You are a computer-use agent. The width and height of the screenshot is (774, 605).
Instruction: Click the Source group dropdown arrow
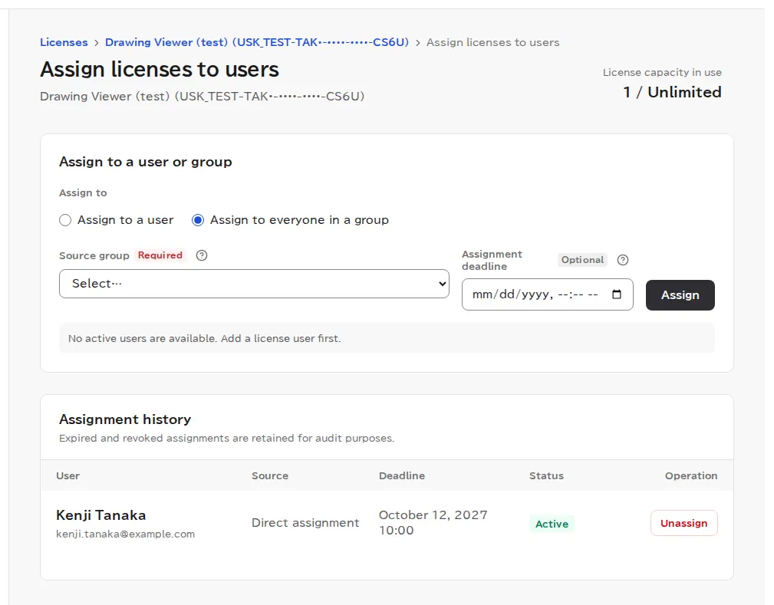(443, 284)
